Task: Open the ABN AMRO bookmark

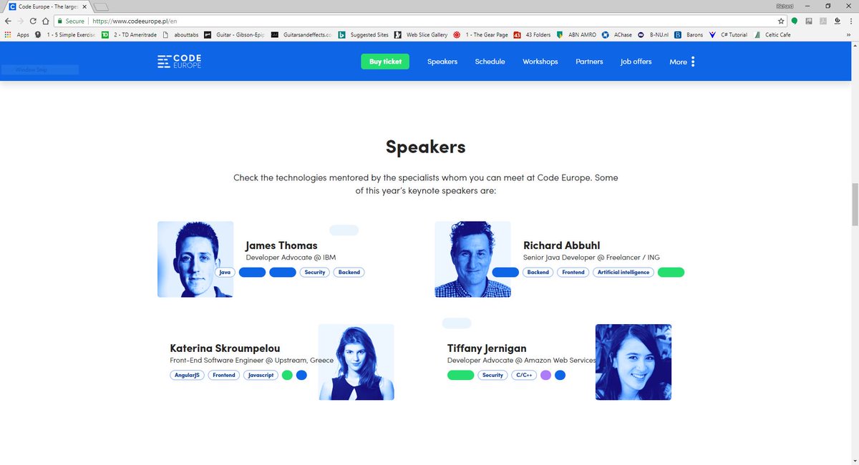Action: tap(577, 34)
